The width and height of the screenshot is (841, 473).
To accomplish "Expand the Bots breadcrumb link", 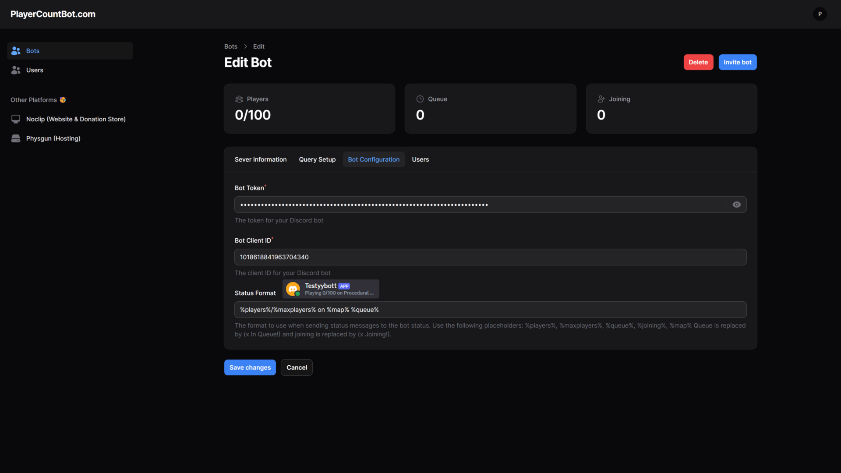I will 231,46.
